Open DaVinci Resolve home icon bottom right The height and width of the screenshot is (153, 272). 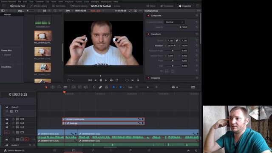point(188,150)
